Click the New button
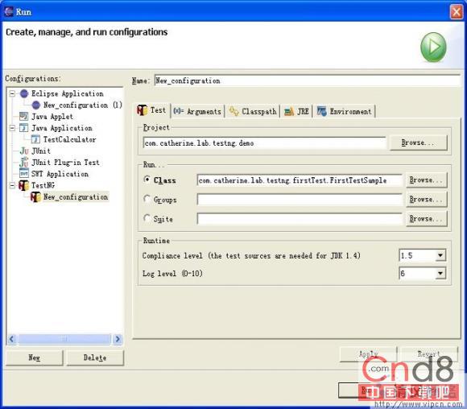 pyautogui.click(x=35, y=357)
